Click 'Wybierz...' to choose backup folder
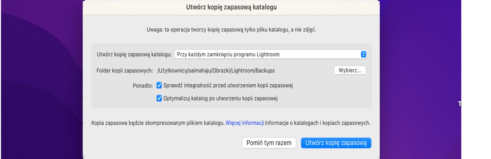 [x=350, y=71]
